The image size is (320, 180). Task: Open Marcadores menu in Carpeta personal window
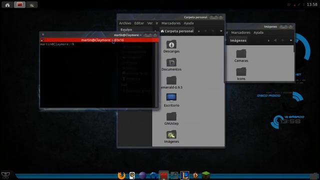171,23
